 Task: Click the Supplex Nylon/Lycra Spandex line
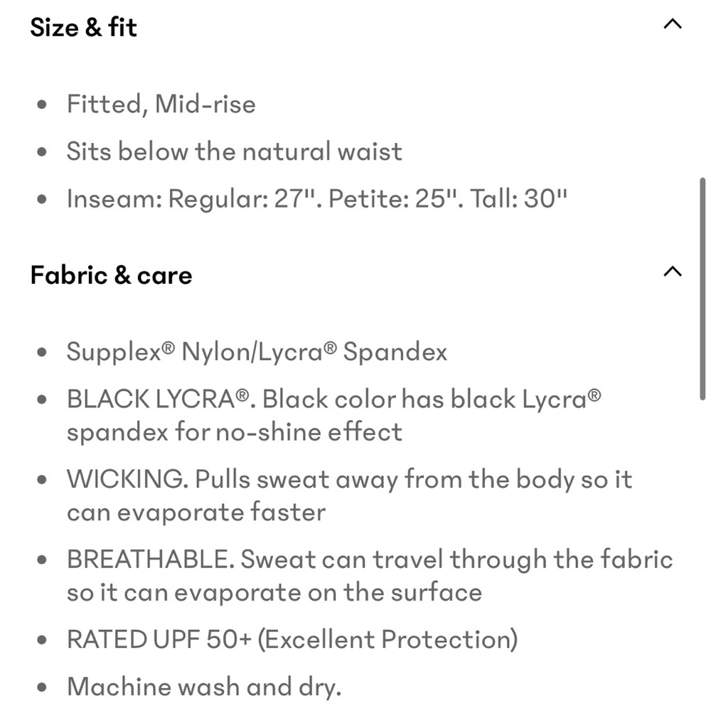click(x=257, y=351)
